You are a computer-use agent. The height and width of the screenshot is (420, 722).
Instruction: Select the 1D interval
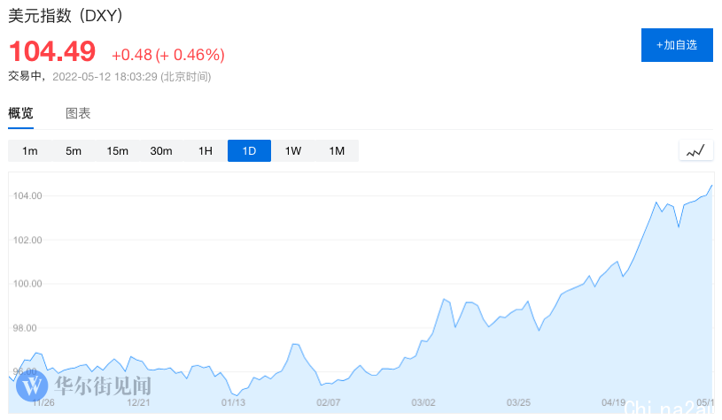coord(249,150)
